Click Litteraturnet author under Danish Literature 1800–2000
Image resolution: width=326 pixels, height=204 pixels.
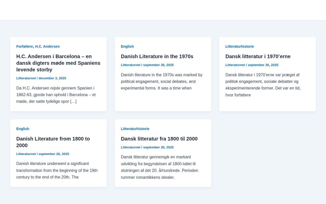[x=26, y=154]
